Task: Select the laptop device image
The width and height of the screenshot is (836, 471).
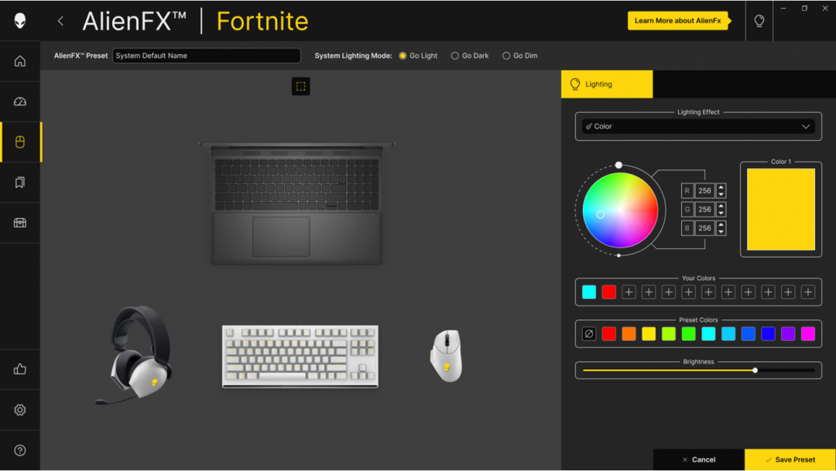Action: point(296,203)
